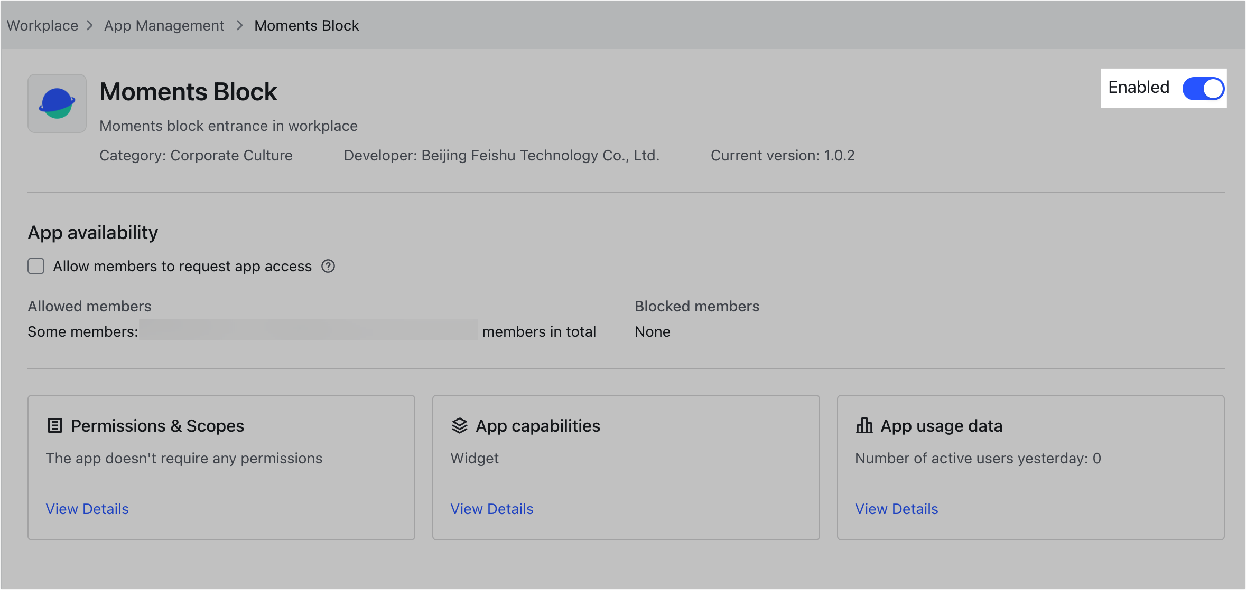Click 'Widget' under App capabilities
The height and width of the screenshot is (590, 1246).
[475, 458]
